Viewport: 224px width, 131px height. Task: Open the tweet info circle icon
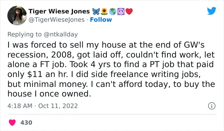(212, 106)
